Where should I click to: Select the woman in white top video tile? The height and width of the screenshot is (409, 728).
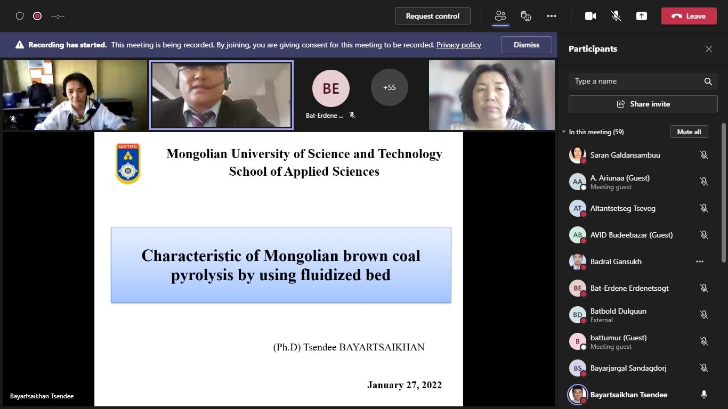pyautogui.click(x=492, y=95)
